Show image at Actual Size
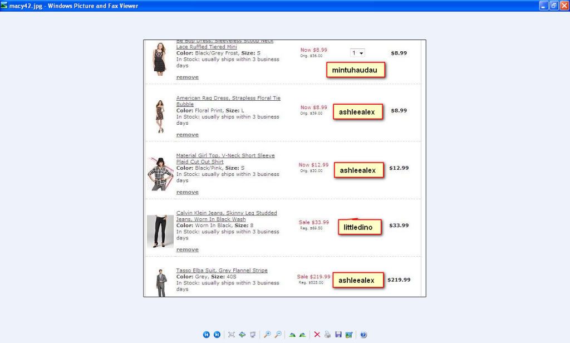The height and width of the screenshot is (343, 570). coord(242,335)
